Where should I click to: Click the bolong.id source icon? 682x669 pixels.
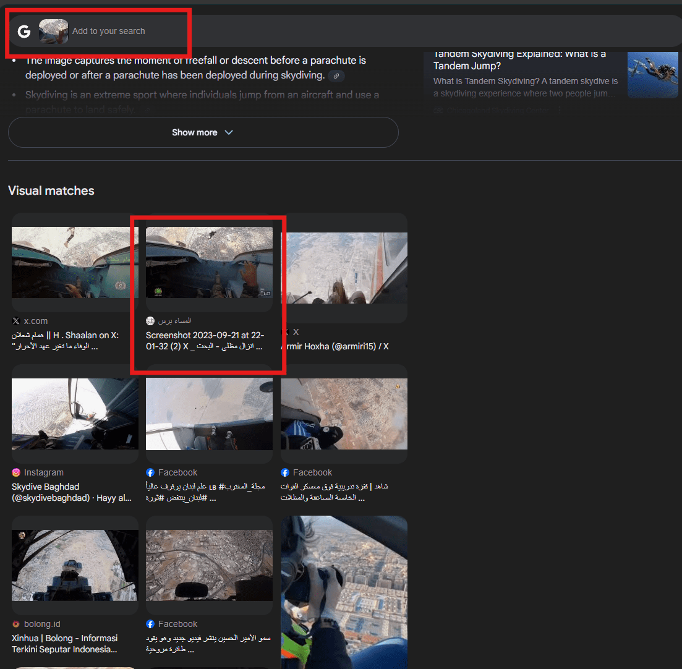pos(16,624)
